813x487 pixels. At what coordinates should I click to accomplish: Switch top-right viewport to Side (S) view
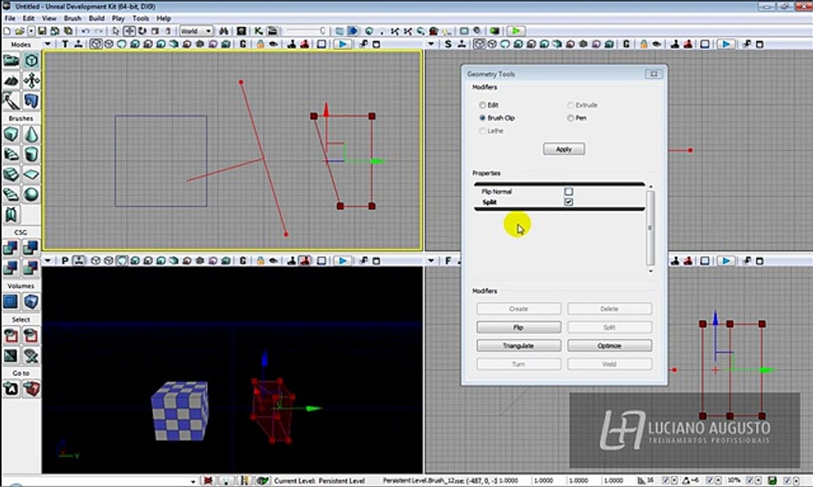(x=448, y=44)
